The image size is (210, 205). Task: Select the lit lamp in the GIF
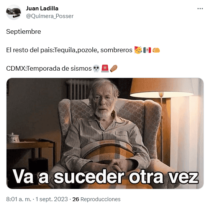[x=162, y=88]
